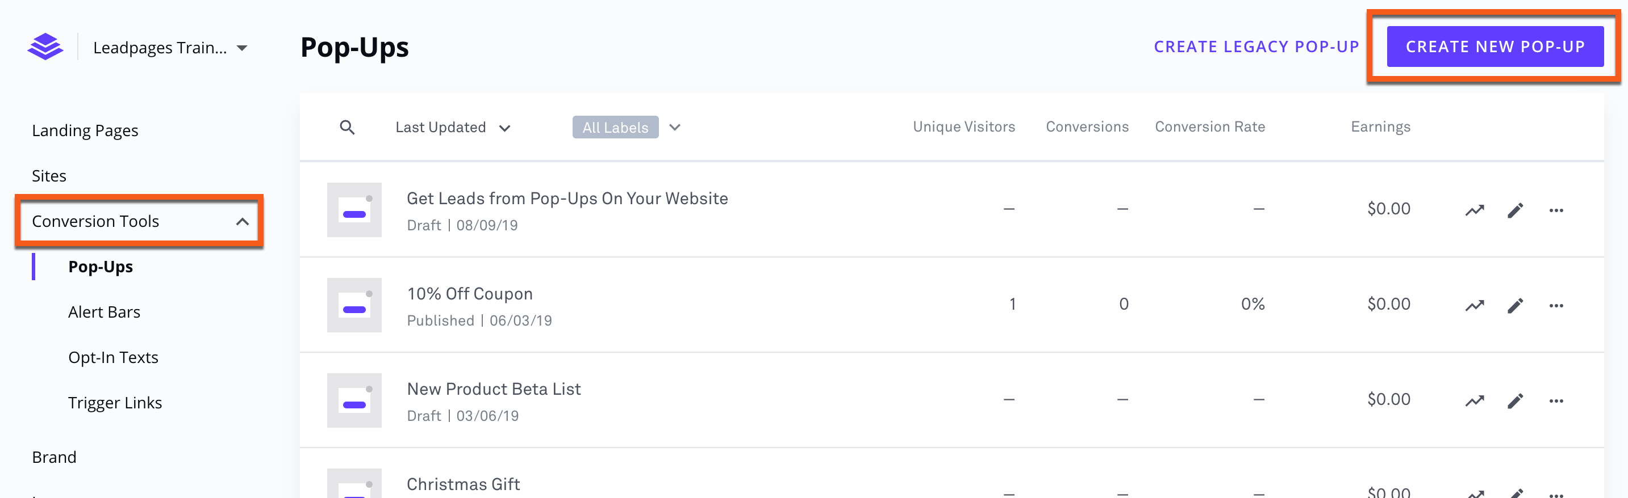Open the Last Updated sort dropdown
Screen dimensions: 1628x498
click(x=453, y=127)
